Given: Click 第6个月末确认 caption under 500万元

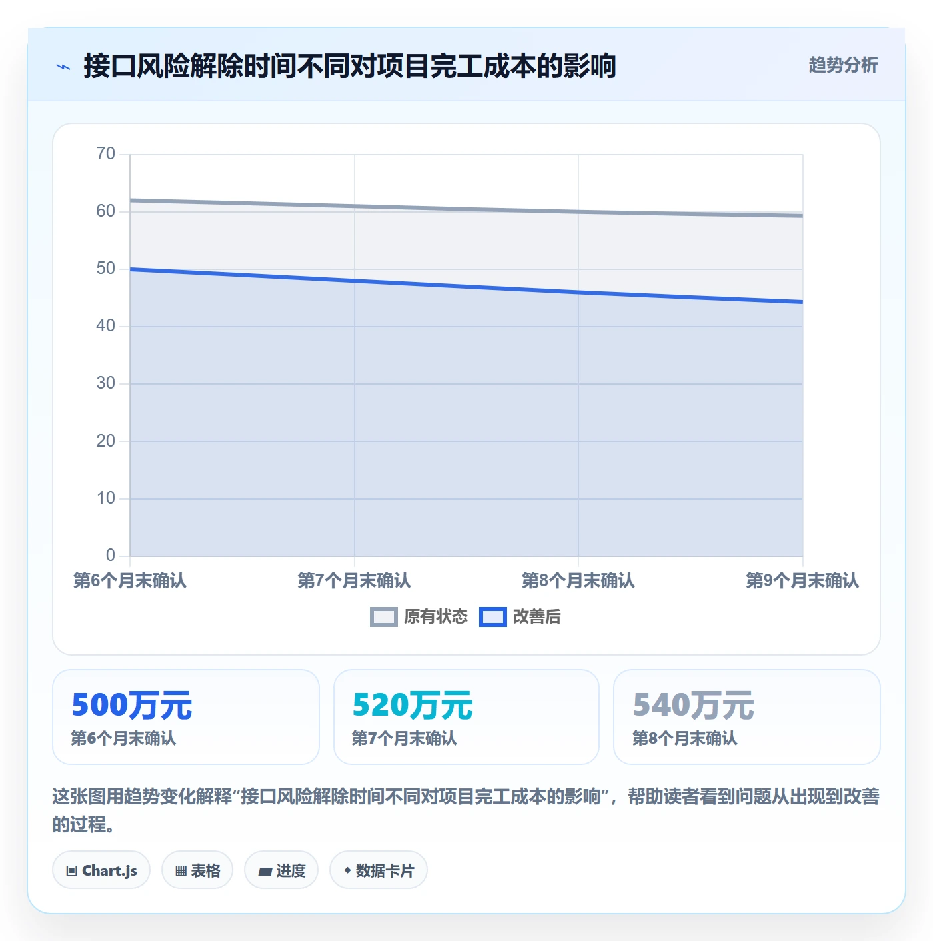Looking at the screenshot, I should point(123,738).
